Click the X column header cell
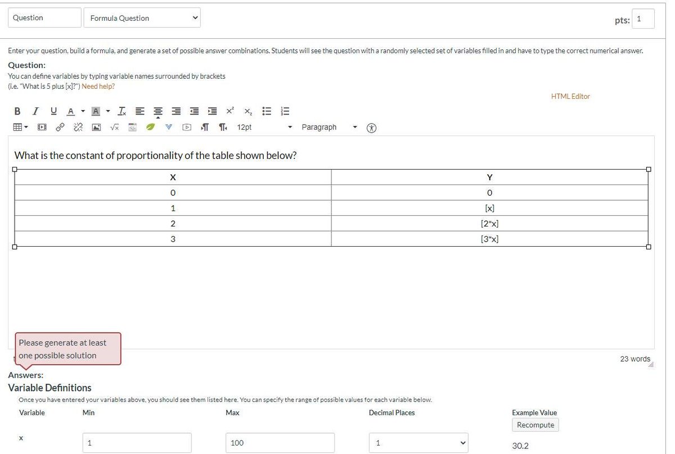Screen dimensions: 675x454 click(x=173, y=178)
